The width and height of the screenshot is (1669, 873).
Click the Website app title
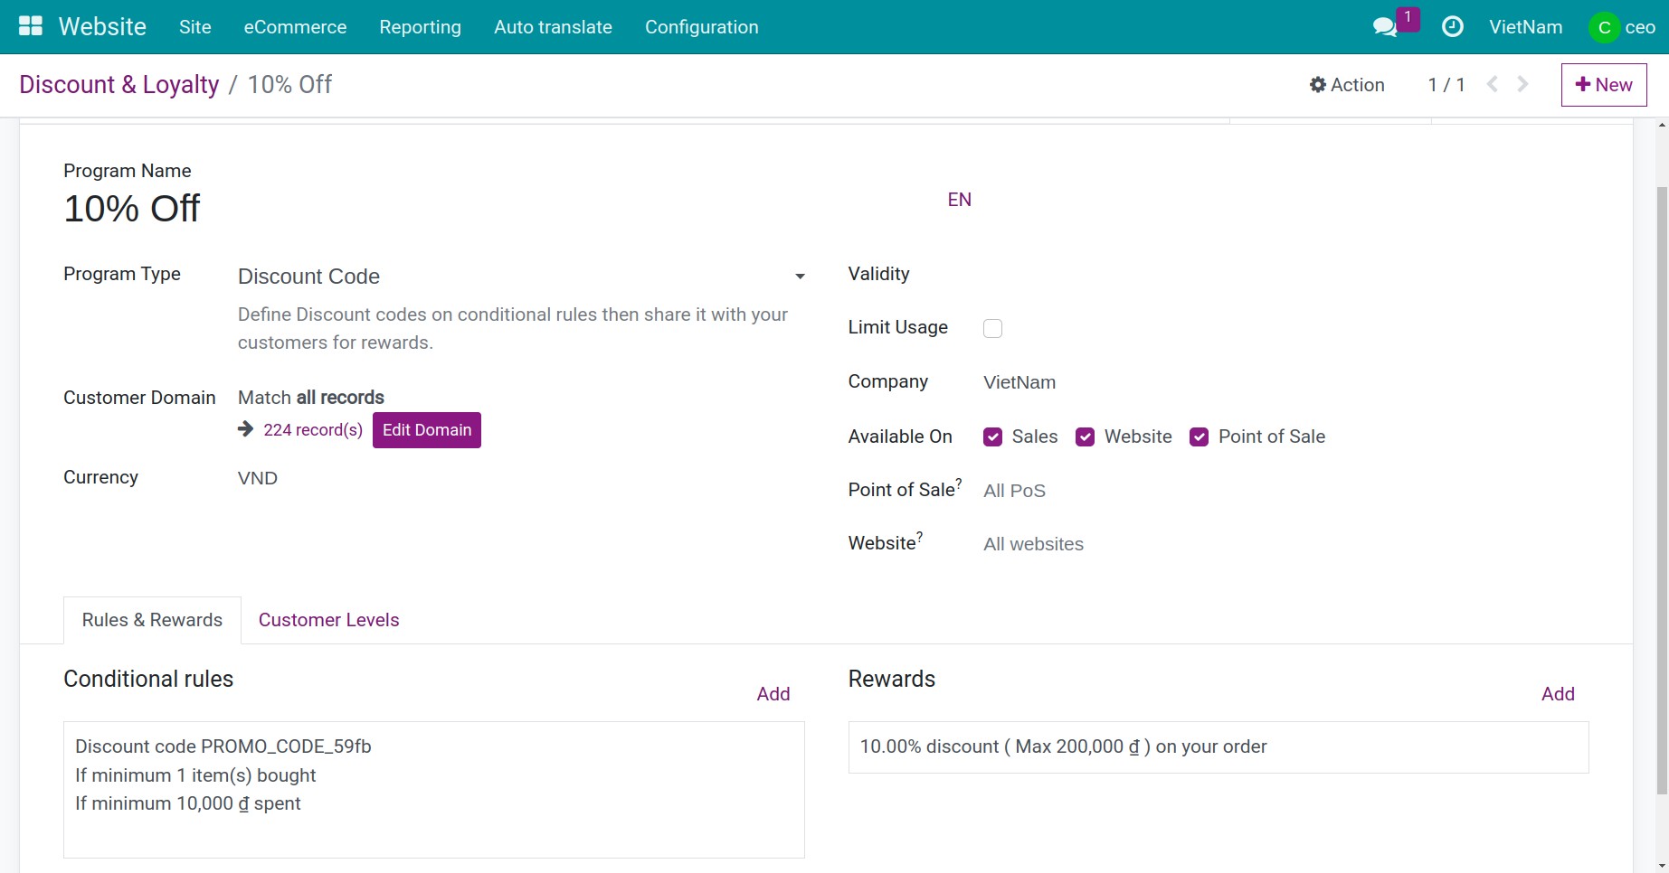(102, 27)
